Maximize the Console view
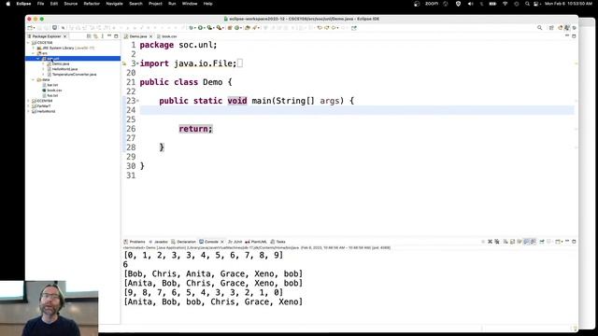Image resolution: width=598 pixels, height=336 pixels. click(x=574, y=242)
